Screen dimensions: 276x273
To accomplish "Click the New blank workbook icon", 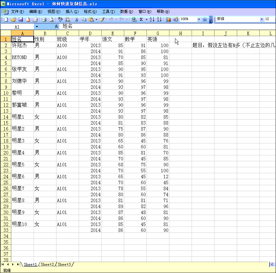I will (x=6, y=19).
